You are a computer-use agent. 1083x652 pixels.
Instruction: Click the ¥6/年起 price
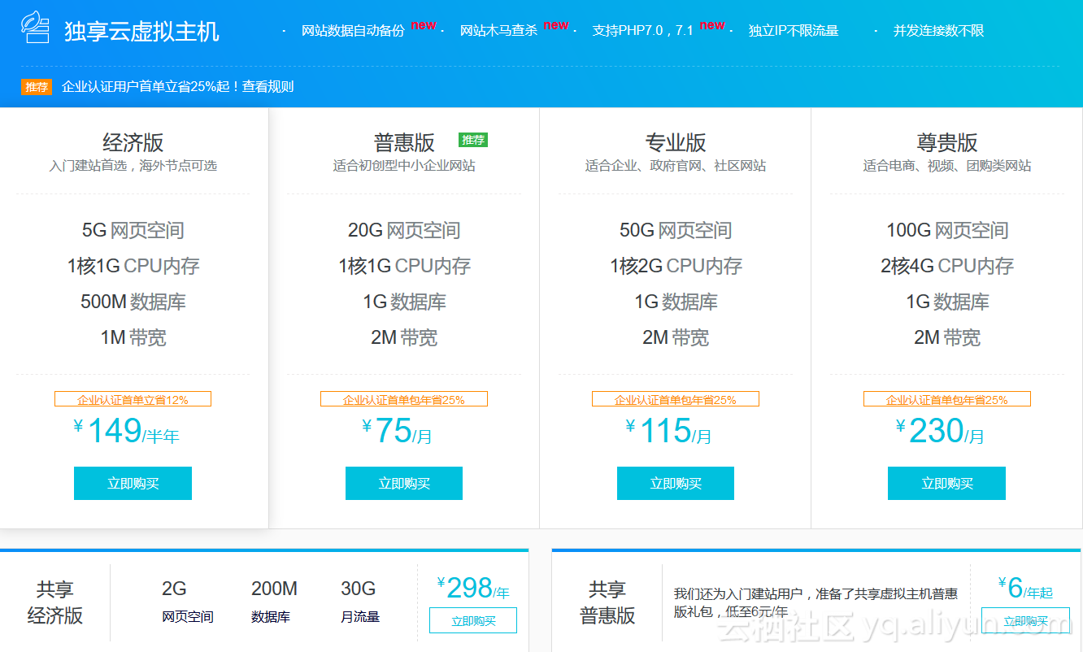[1025, 588]
